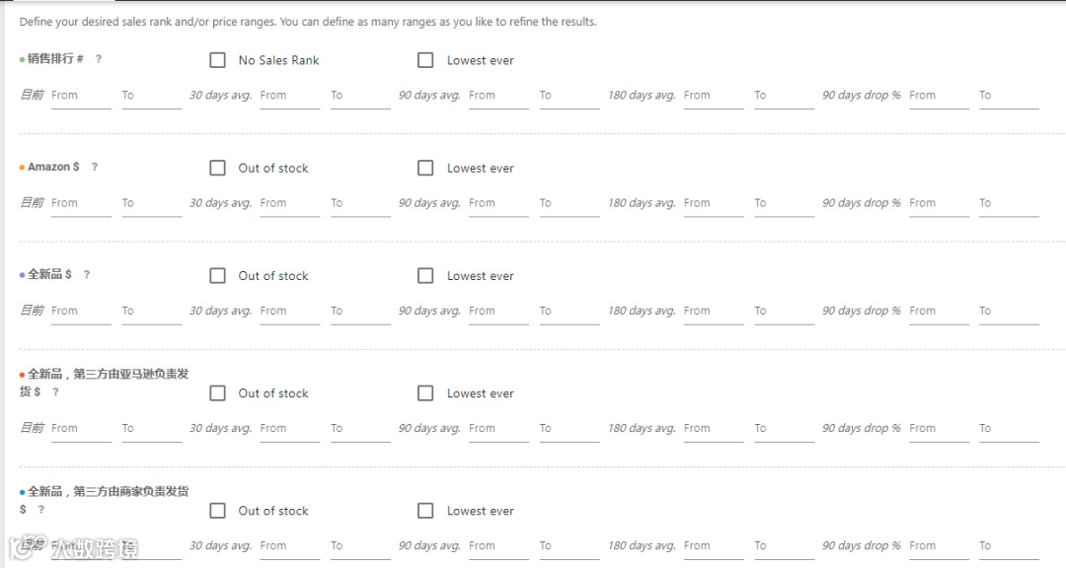Click the question mark next to 全新品 $
This screenshot has height=568, width=1066.
(x=87, y=274)
